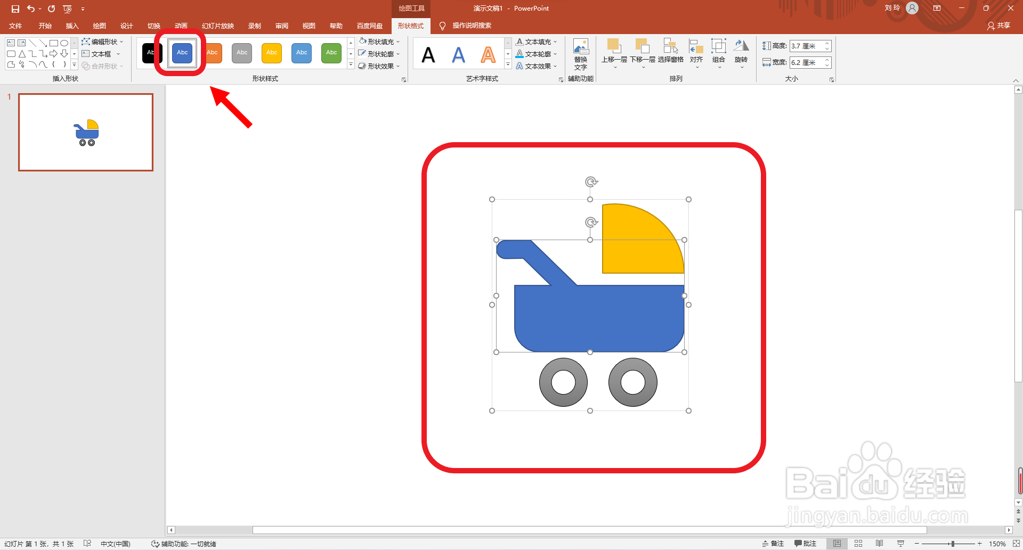Screen dimensions: 1023x550
Task: Expand the shape styles gallery
Action: click(x=351, y=65)
